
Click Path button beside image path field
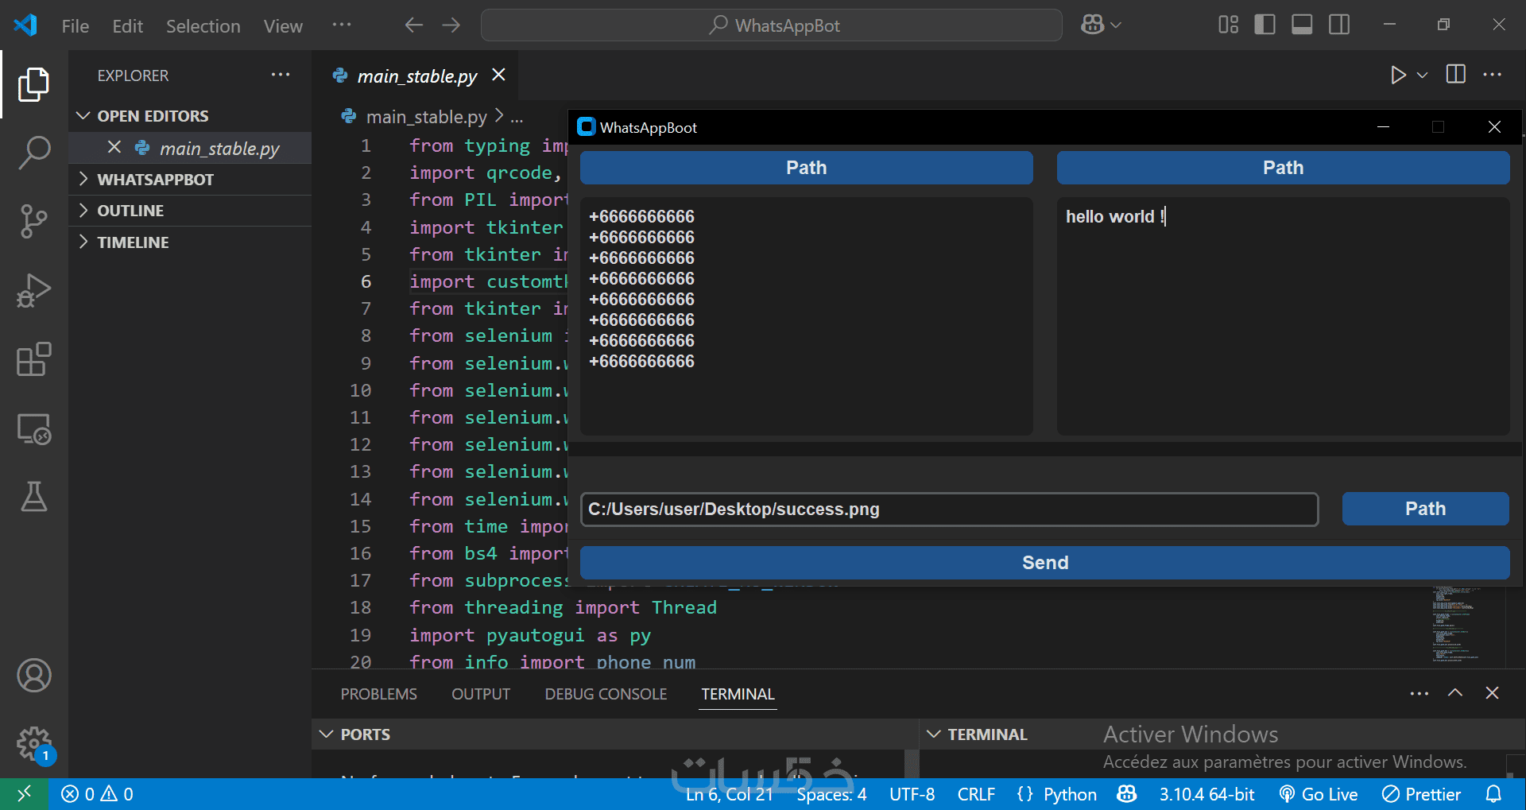tap(1425, 509)
